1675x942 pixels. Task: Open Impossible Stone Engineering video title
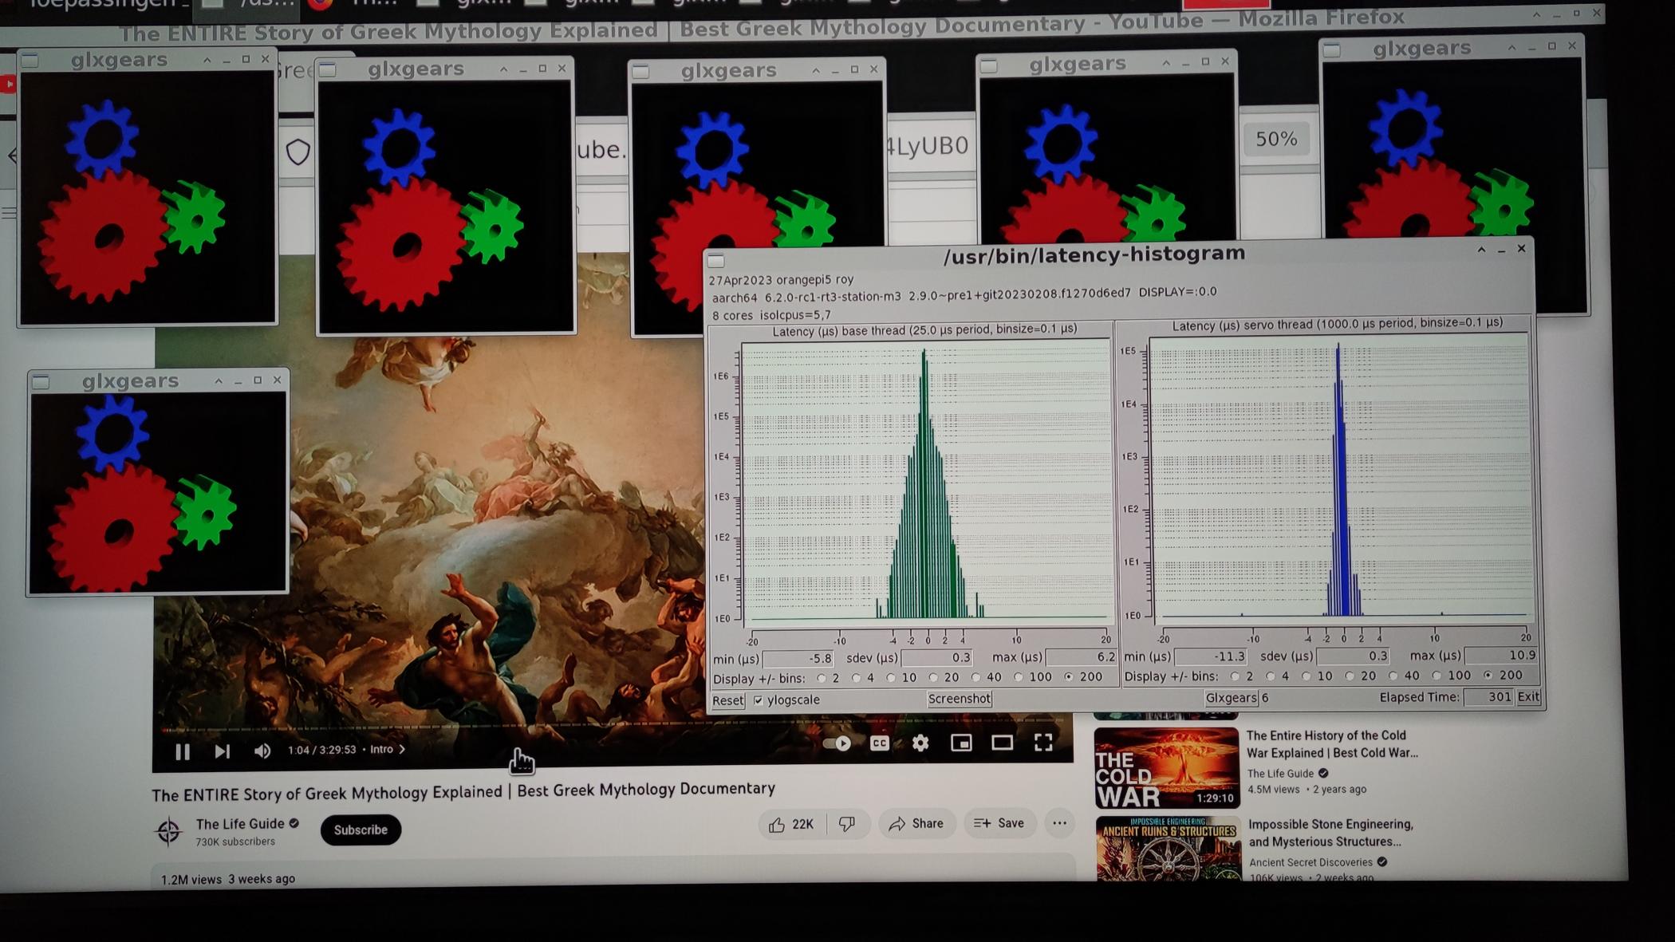[1330, 833]
